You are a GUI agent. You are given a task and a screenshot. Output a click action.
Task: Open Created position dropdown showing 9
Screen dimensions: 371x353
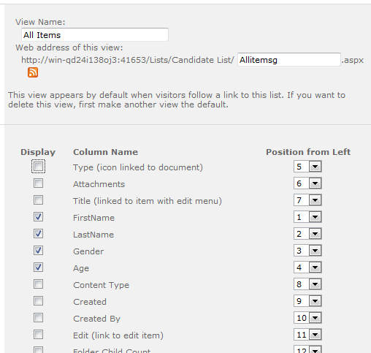coord(307,301)
